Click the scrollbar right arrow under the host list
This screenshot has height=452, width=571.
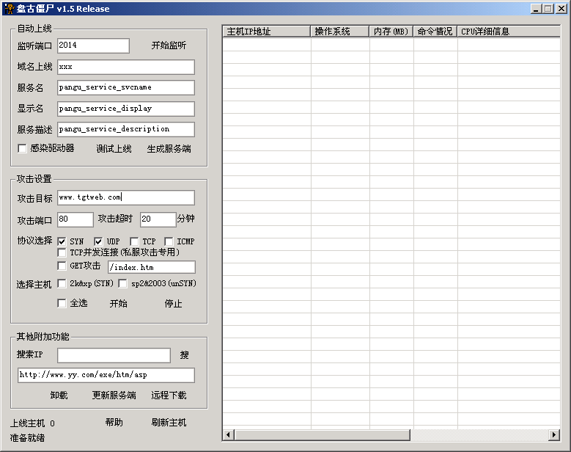coord(556,435)
